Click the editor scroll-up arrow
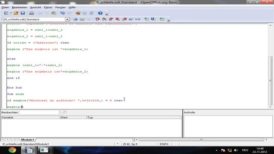 click(x=270, y=25)
